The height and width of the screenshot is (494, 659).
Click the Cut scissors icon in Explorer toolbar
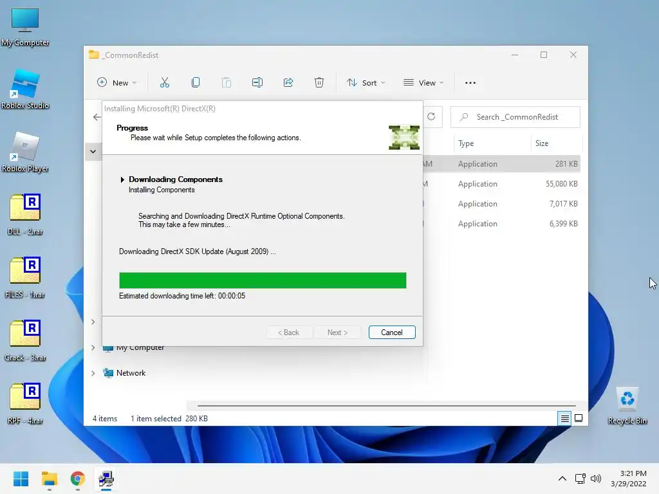click(x=164, y=82)
